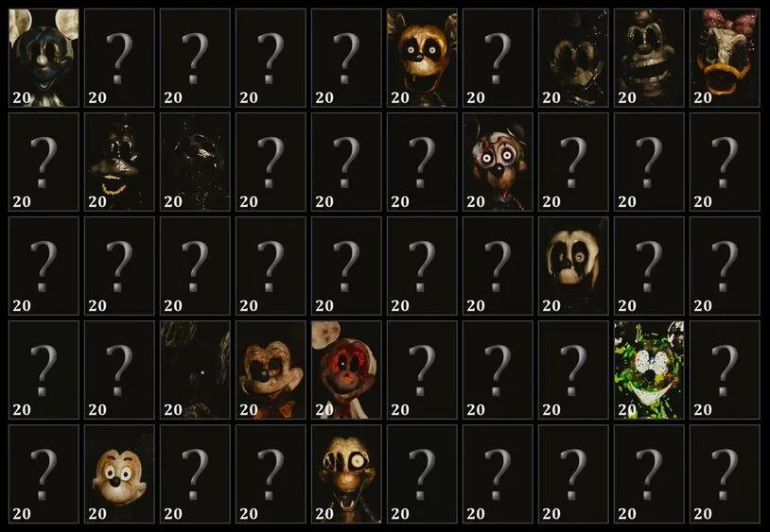The image size is (770, 532).
Task: Pick the locked slot left of the cartoon Mickey
Action: 44,473
